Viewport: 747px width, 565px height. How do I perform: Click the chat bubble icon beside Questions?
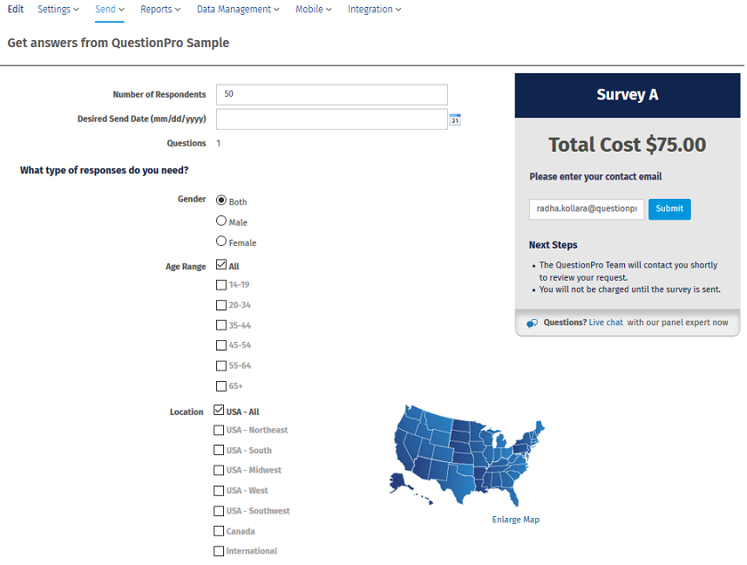532,323
